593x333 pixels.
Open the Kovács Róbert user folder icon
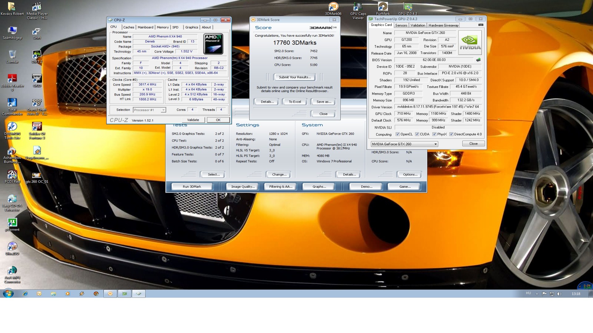[12, 9]
